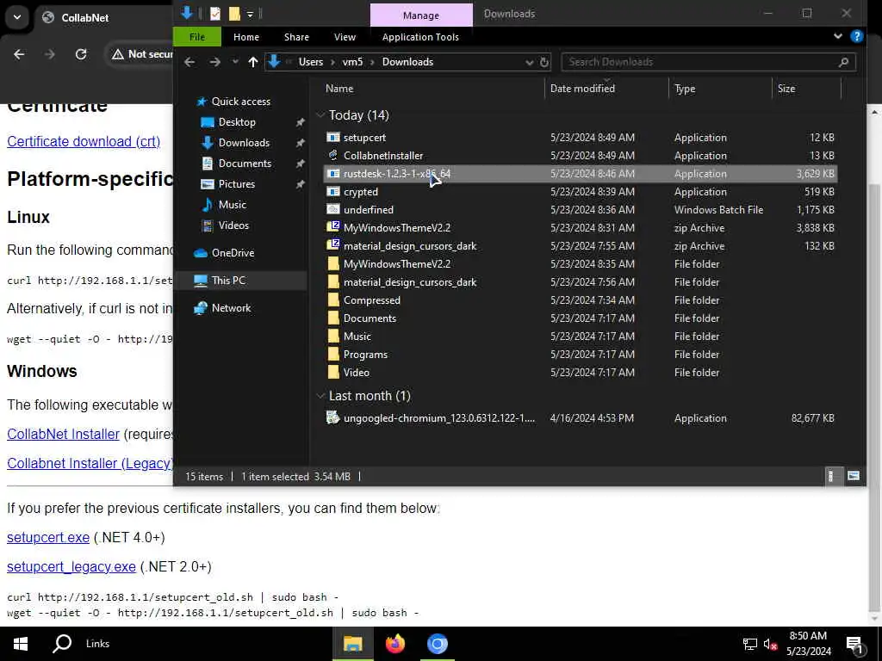The image size is (882, 661).
Task: Collapse the Today (14) group
Action: tap(320, 114)
